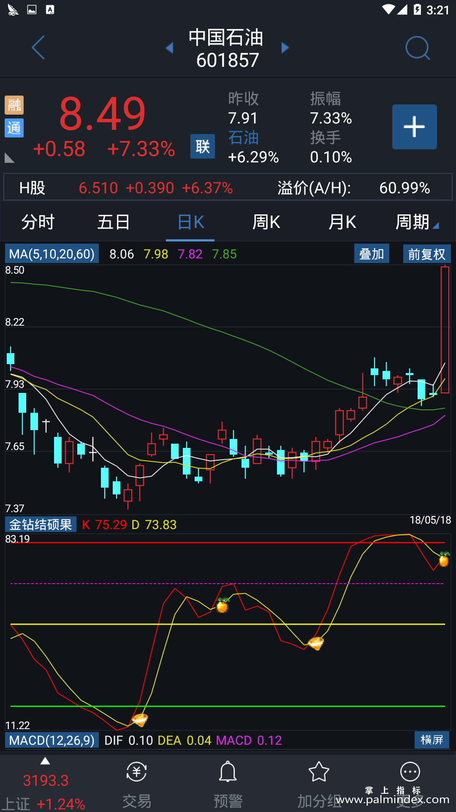Tap the 金钻结硕果 indicator label
456x812 pixels.
tap(41, 524)
